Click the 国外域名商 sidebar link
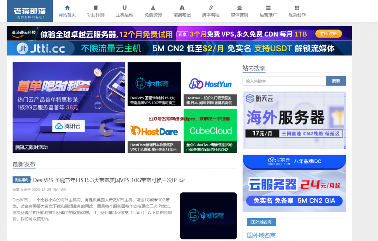Image resolution: width=378 pixels, height=241 pixels. click(x=261, y=235)
